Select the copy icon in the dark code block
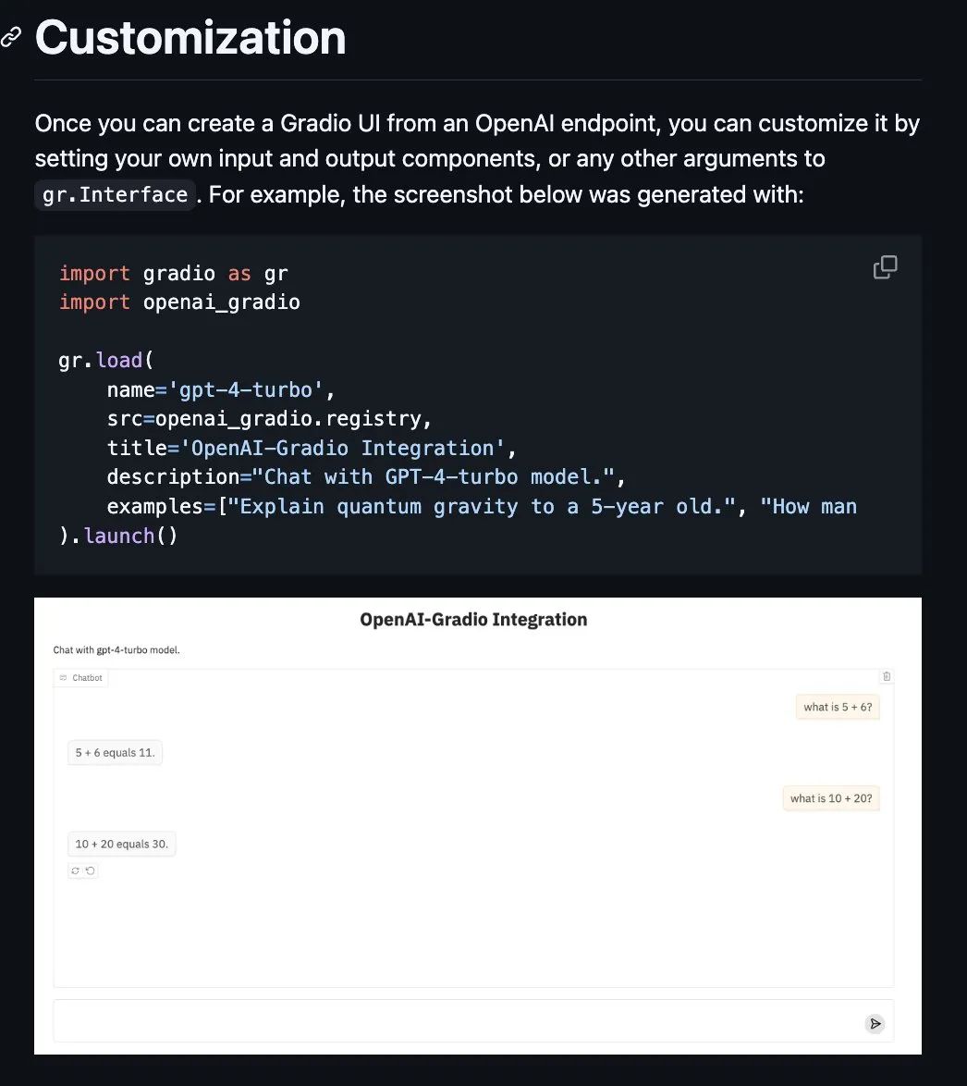 (x=885, y=266)
